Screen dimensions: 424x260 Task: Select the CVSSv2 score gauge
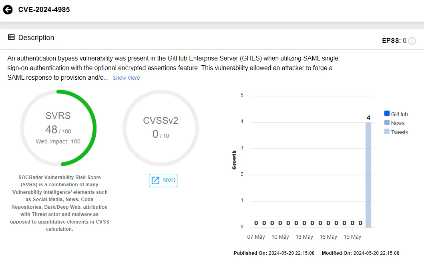tap(161, 128)
